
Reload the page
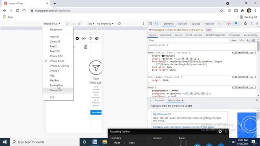click(17, 11)
